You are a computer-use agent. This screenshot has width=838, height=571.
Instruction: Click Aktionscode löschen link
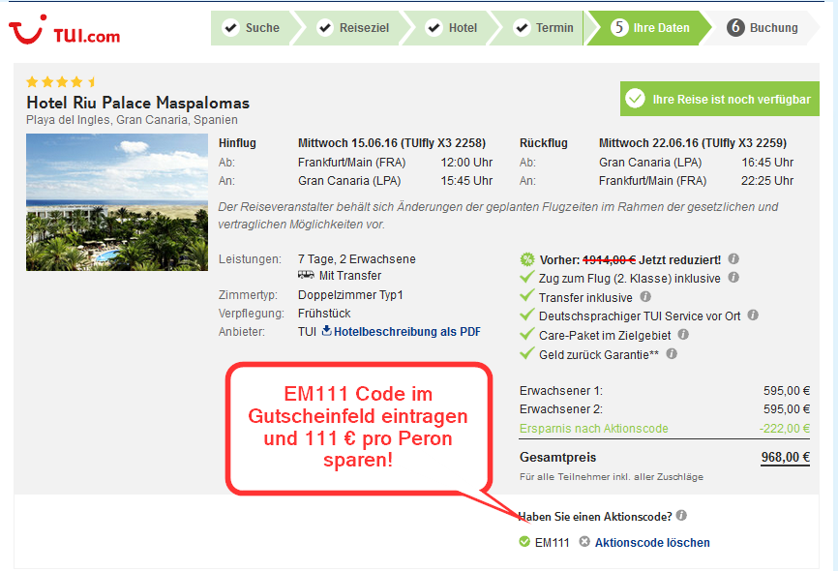pos(652,543)
